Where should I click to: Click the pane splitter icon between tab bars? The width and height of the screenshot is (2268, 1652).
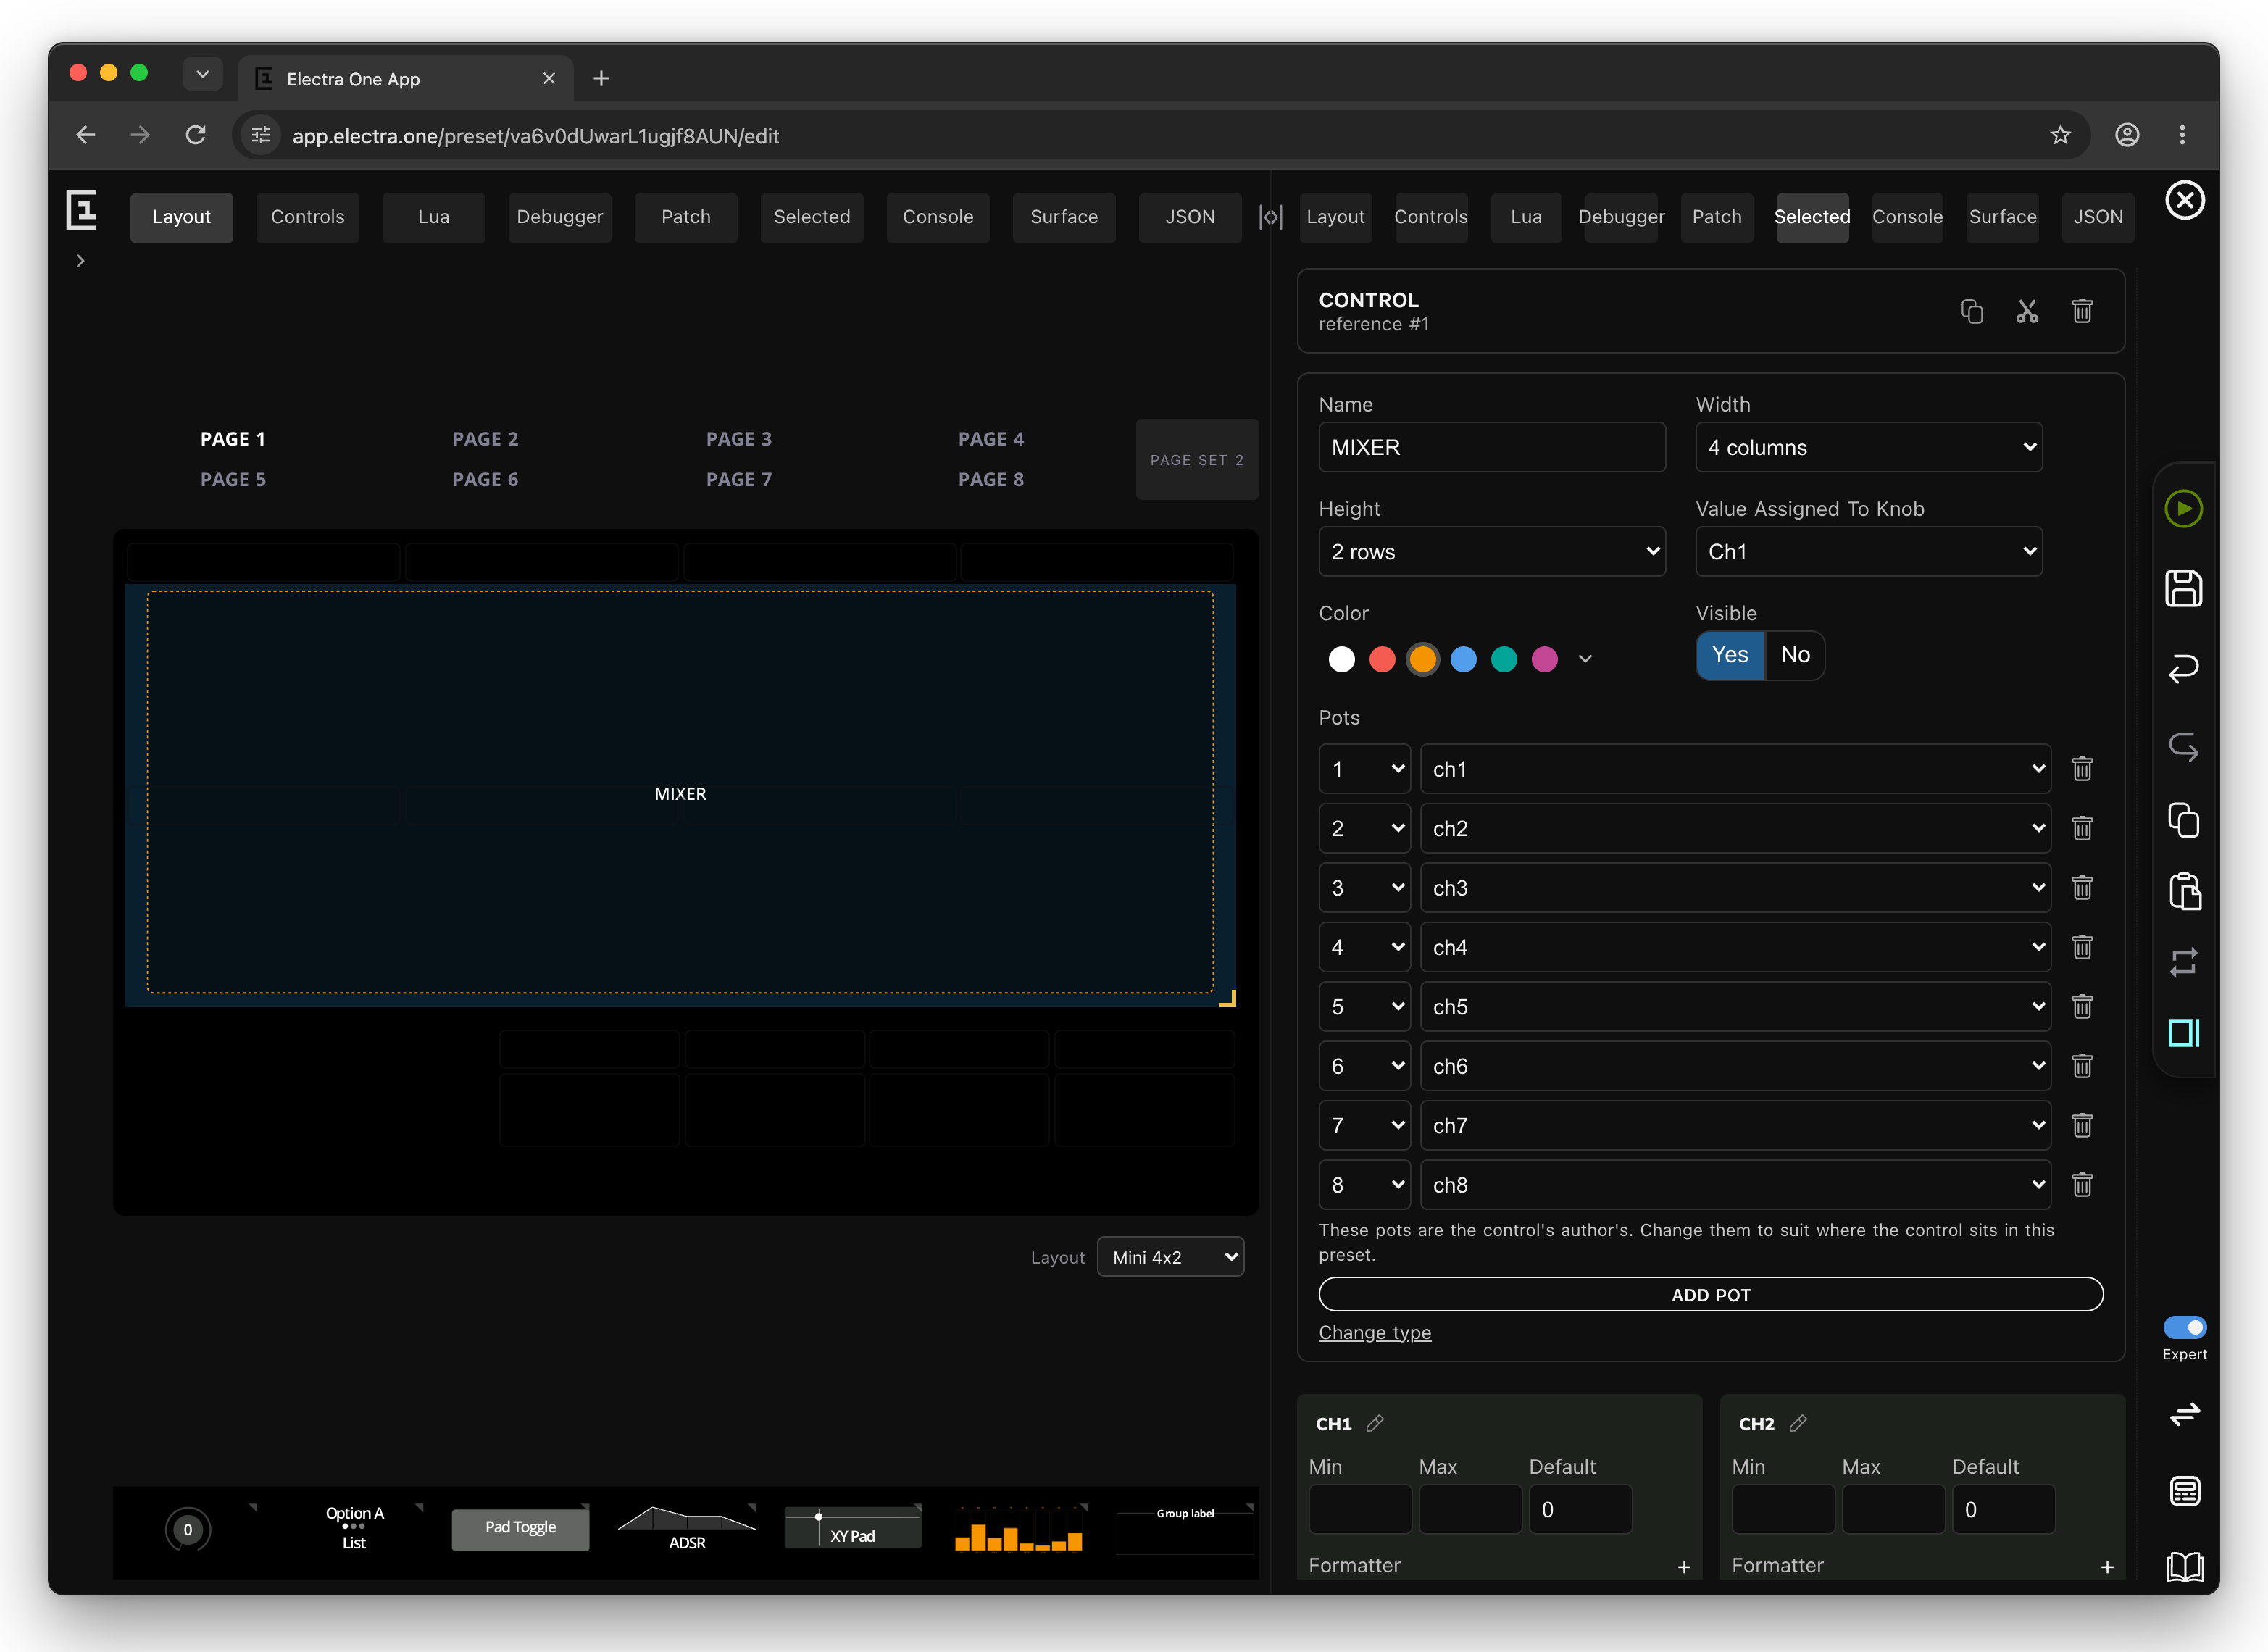(x=1270, y=217)
